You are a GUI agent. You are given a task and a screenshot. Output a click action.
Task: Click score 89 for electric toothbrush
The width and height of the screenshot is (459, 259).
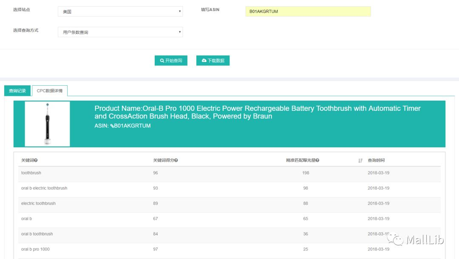[x=156, y=203]
